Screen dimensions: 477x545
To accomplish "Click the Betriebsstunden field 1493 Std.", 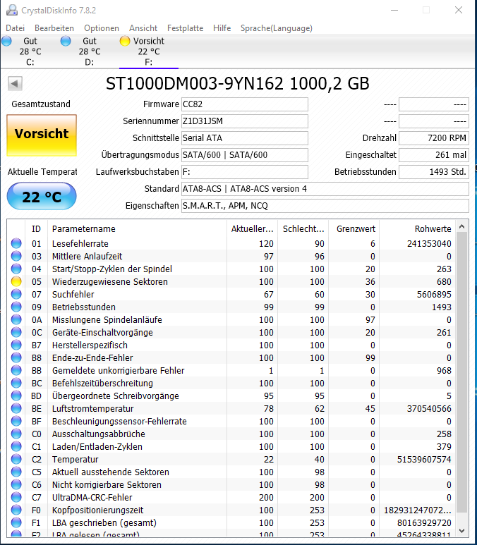I will pos(434,172).
